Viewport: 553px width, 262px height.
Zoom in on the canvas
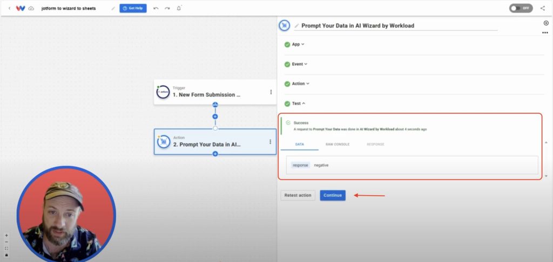point(6,236)
